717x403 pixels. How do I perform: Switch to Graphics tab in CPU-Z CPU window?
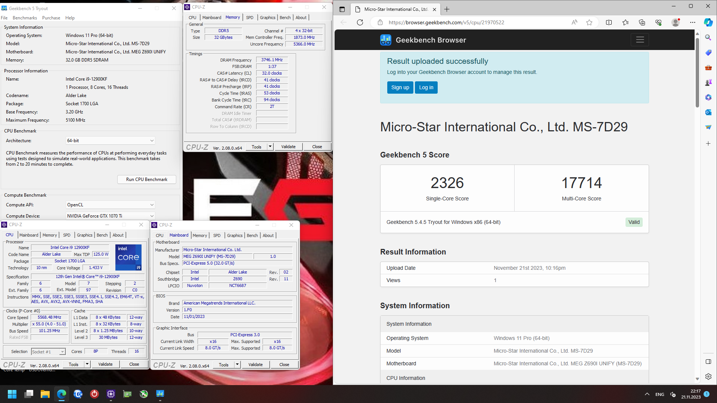pos(85,235)
